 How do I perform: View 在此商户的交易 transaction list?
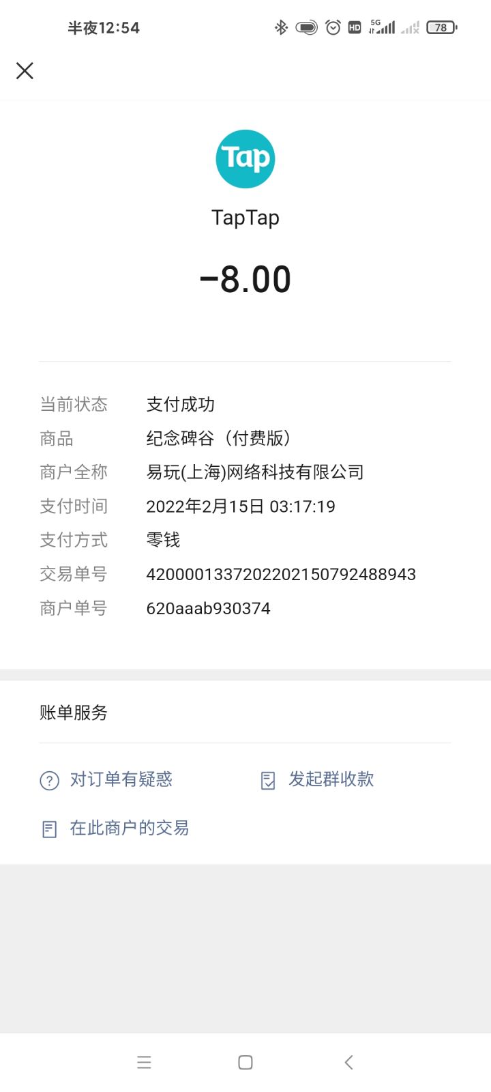pyautogui.click(x=130, y=828)
